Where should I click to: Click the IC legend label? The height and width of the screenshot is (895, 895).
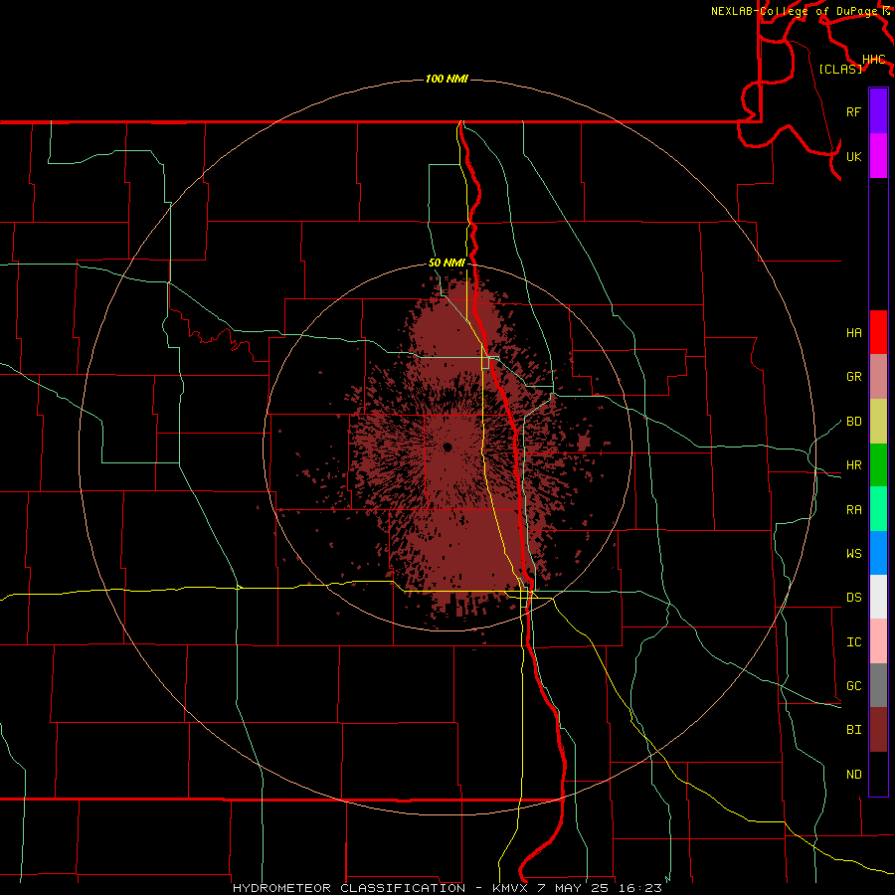tap(853, 641)
